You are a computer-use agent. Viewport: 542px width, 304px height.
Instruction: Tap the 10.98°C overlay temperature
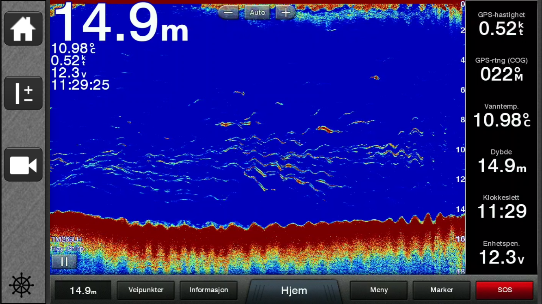tap(74, 49)
